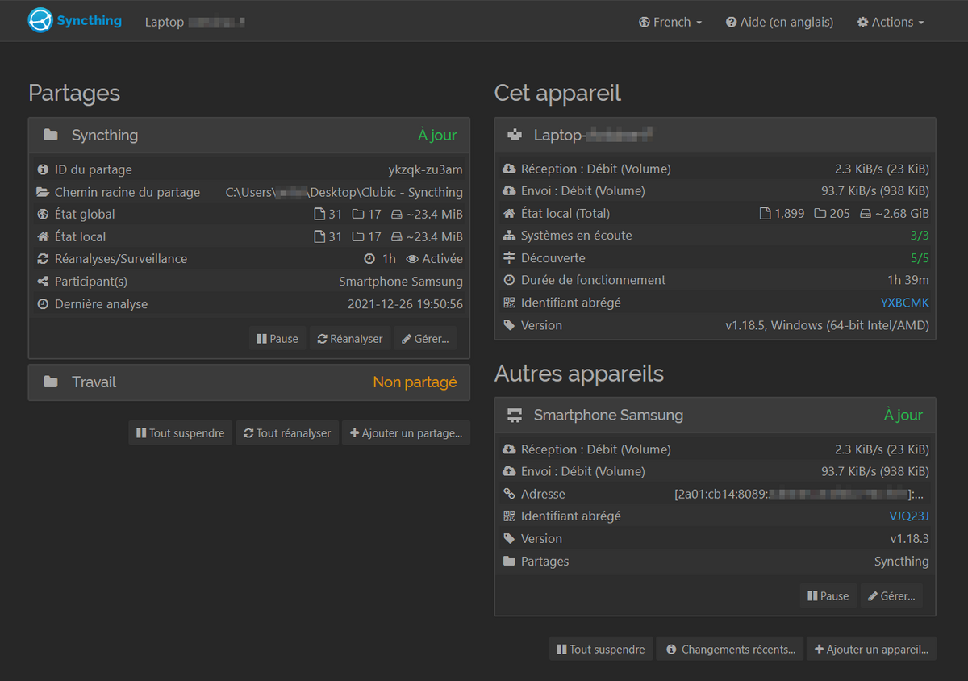Click the QR code icon in the Laptop panel
Viewport: 968px width, 681px height.
click(509, 303)
